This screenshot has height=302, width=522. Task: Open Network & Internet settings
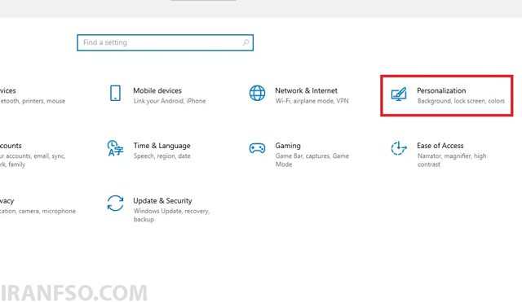[306, 90]
